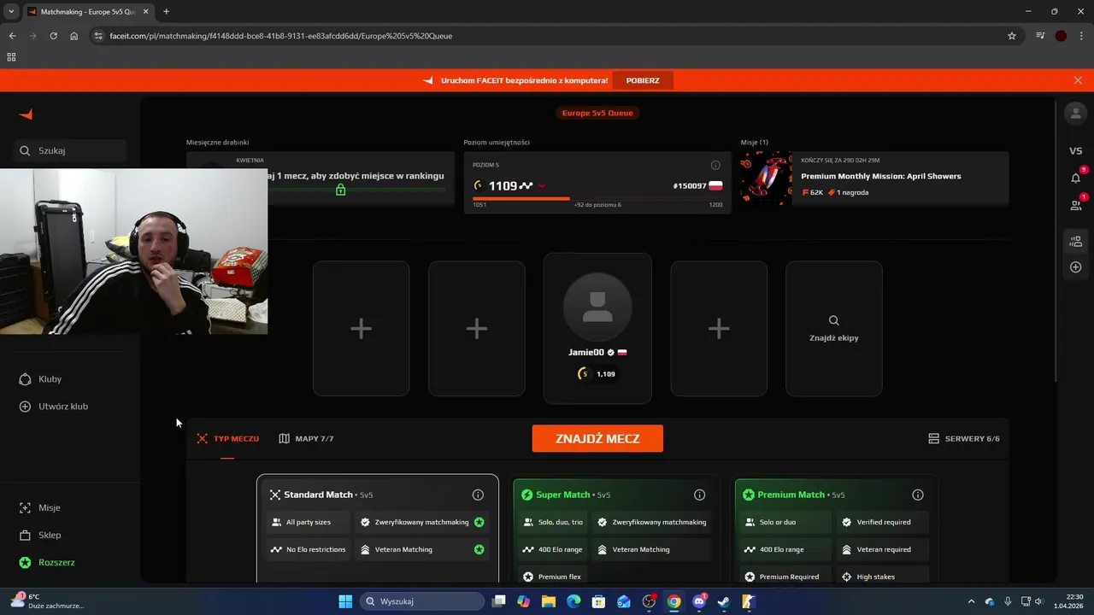Select the Premium Match type card
1094x615 pixels.
(x=836, y=528)
